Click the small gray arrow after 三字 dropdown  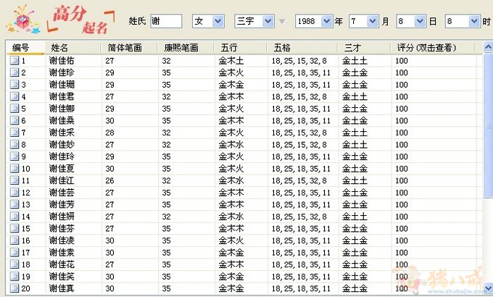pyautogui.click(x=282, y=22)
